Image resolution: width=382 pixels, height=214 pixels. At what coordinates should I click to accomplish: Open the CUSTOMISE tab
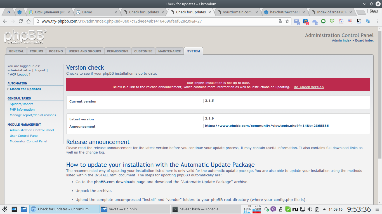point(143,51)
